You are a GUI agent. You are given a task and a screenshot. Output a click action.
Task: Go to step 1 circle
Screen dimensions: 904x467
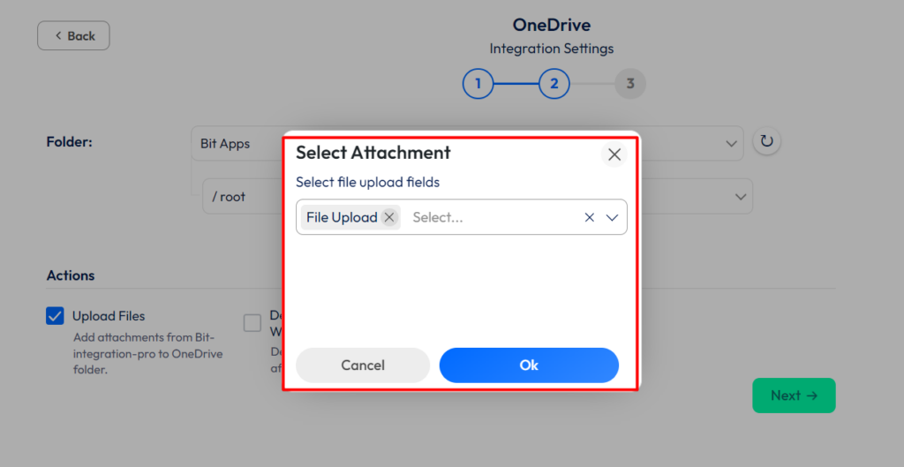478,85
